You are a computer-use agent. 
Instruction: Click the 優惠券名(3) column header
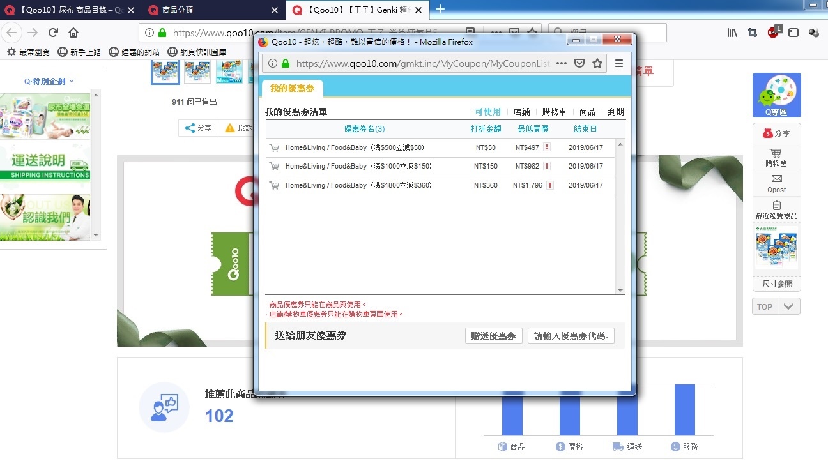point(364,129)
